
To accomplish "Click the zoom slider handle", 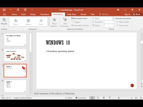I will click(x=119, y=98).
